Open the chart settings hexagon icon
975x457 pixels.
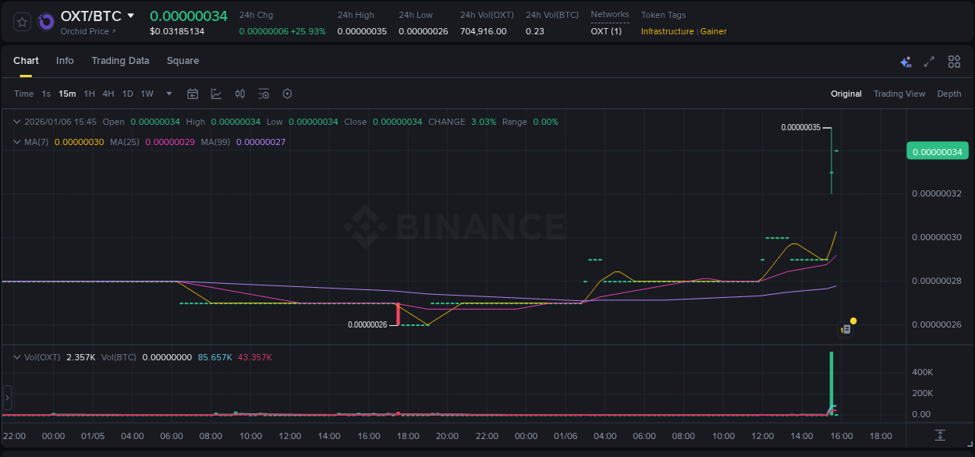[287, 94]
